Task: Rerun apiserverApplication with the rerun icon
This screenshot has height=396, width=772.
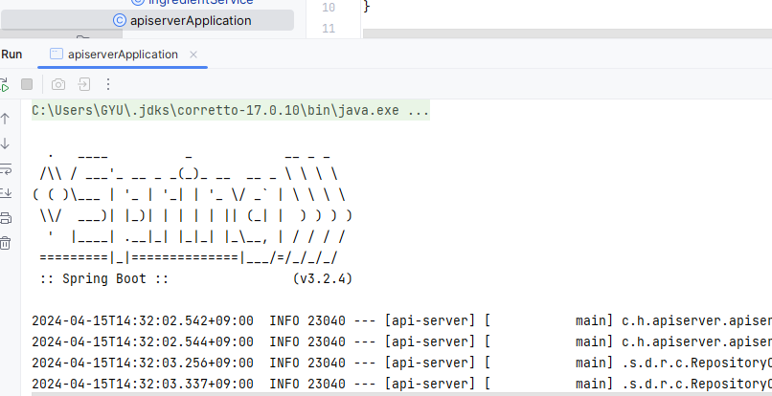Action: click(4, 84)
